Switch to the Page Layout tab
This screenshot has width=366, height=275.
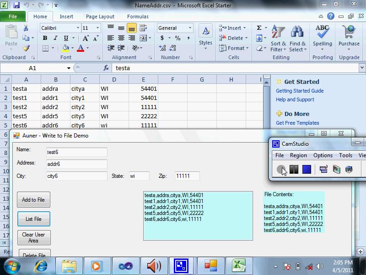click(x=100, y=16)
